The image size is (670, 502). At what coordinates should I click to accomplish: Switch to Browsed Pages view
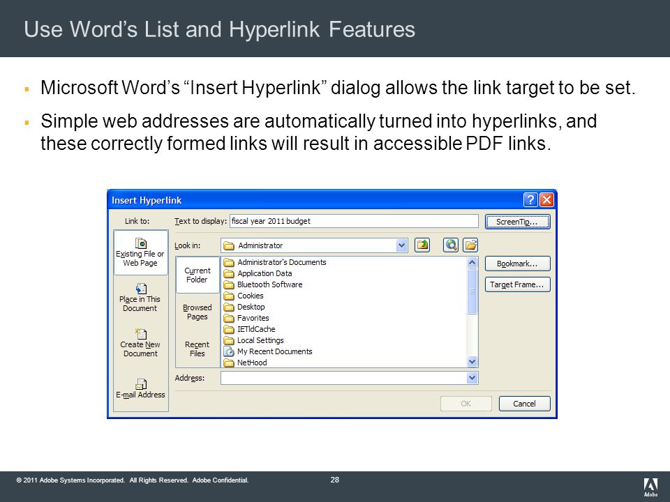[x=198, y=312]
